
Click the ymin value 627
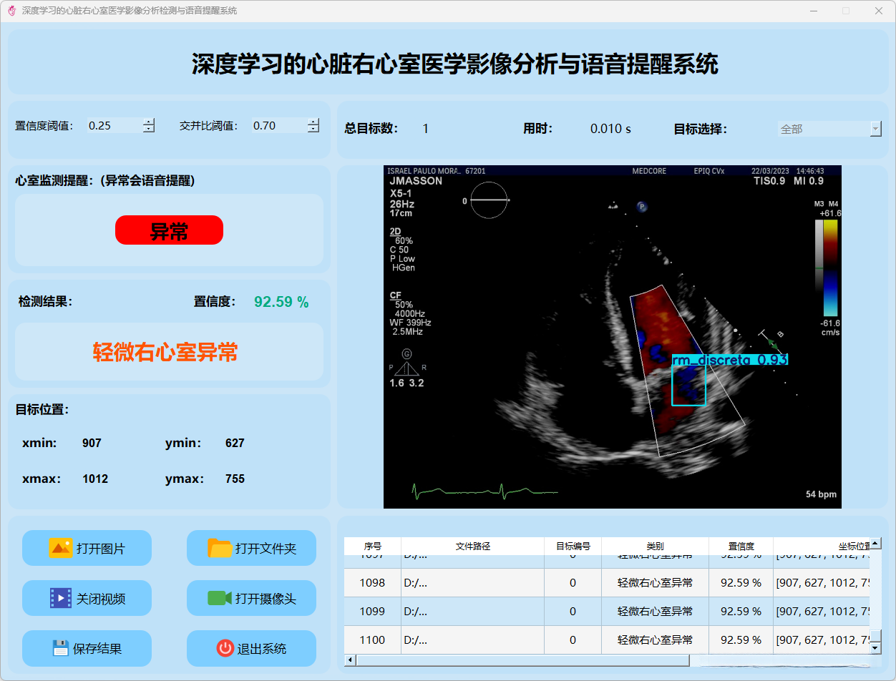tap(235, 444)
